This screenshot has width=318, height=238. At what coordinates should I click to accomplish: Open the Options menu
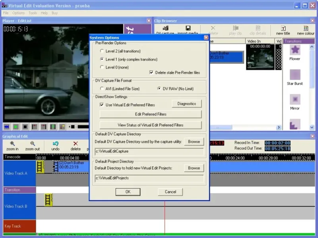coord(19,13)
